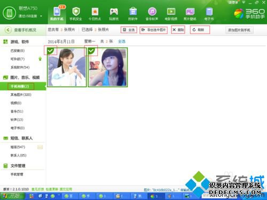The height and width of the screenshot is (200, 267).
Task: Click the export selected pictures button
Action: [x=153, y=30]
